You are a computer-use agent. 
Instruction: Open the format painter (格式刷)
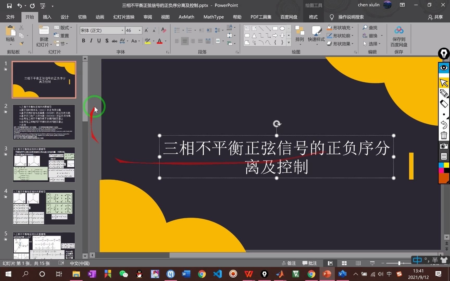tap(21, 43)
